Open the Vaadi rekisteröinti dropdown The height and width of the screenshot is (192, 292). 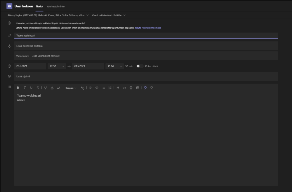point(109,15)
